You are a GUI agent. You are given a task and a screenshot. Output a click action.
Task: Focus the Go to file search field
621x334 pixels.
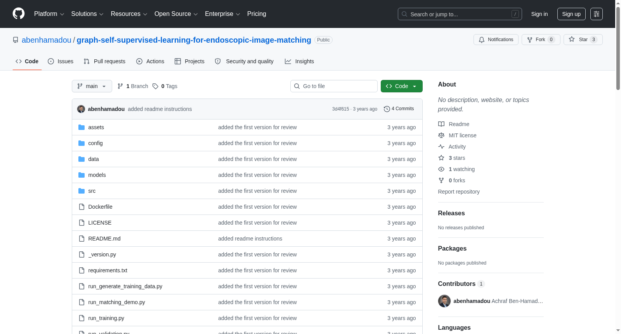(x=334, y=86)
